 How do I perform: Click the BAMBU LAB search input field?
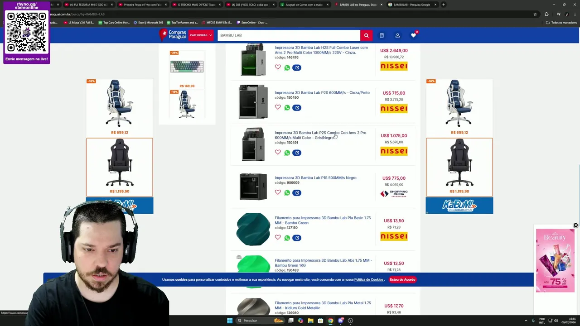click(289, 35)
